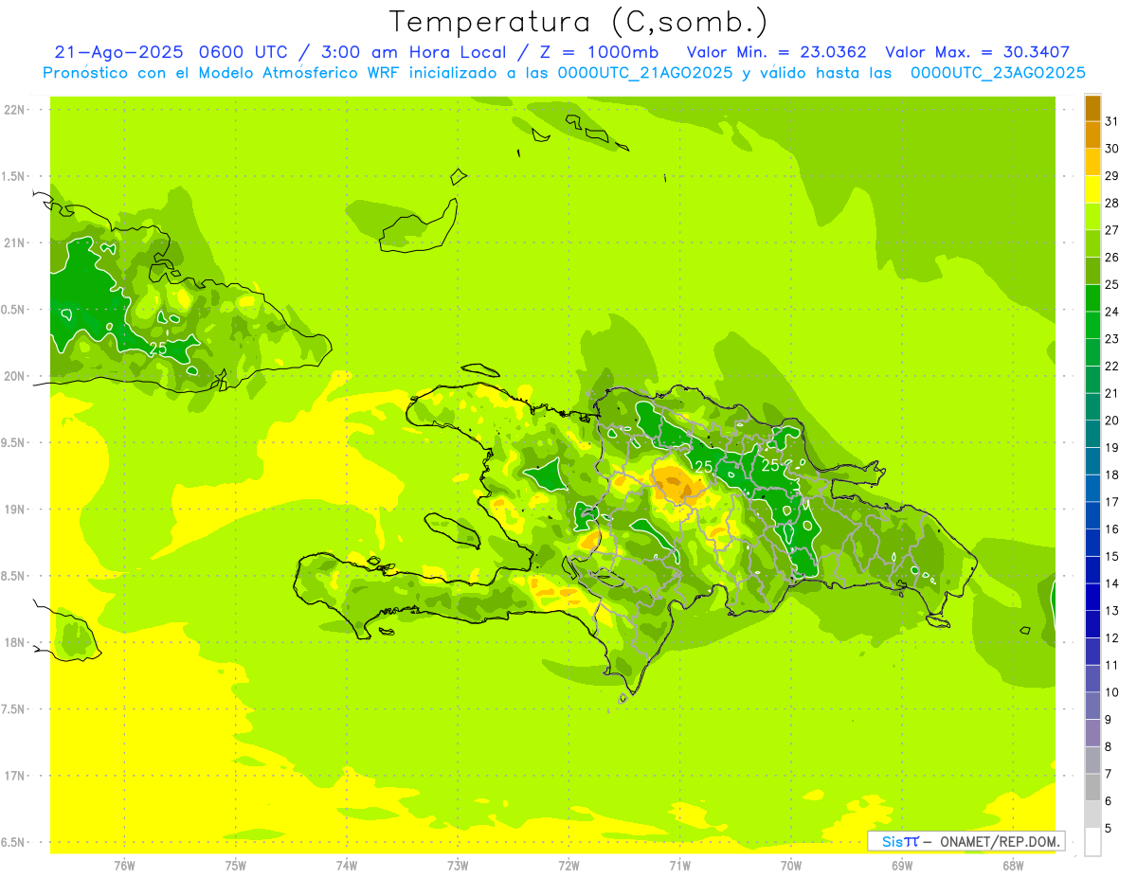This screenshot has height=878, width=1137.
Task: Click the "74W" longitude label
Action: 346,866
